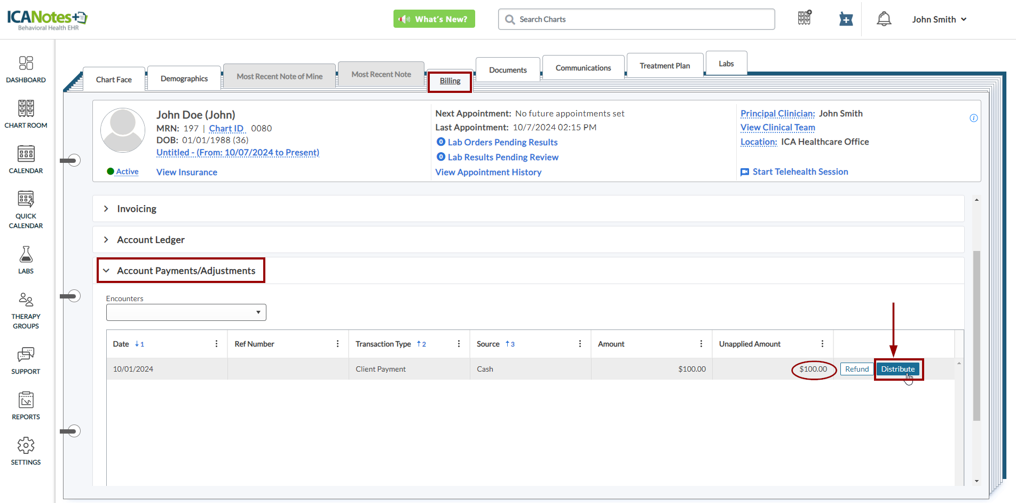Open the Date column options menu
Image resolution: width=1016 pixels, height=503 pixels.
(216, 344)
